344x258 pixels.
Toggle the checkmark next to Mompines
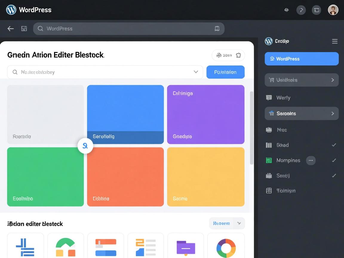point(334,160)
